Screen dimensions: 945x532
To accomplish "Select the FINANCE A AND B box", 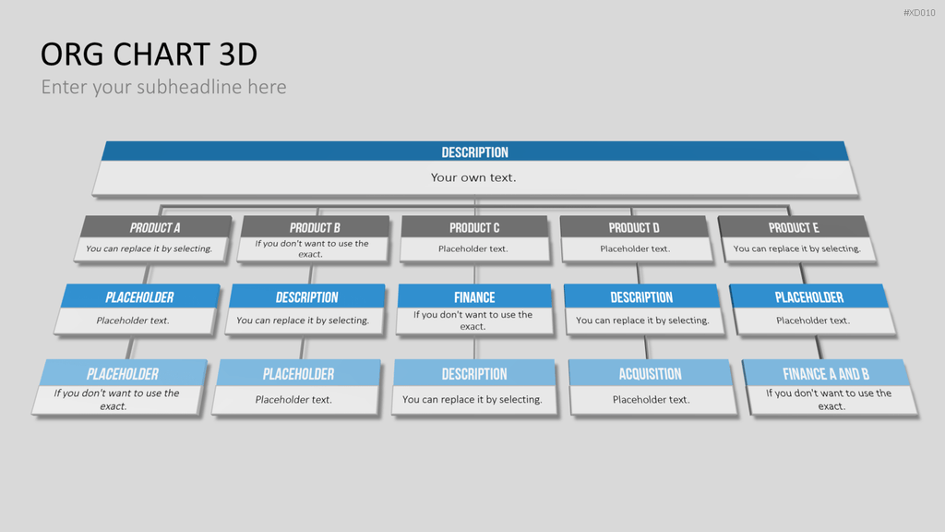I will pyautogui.click(x=830, y=387).
